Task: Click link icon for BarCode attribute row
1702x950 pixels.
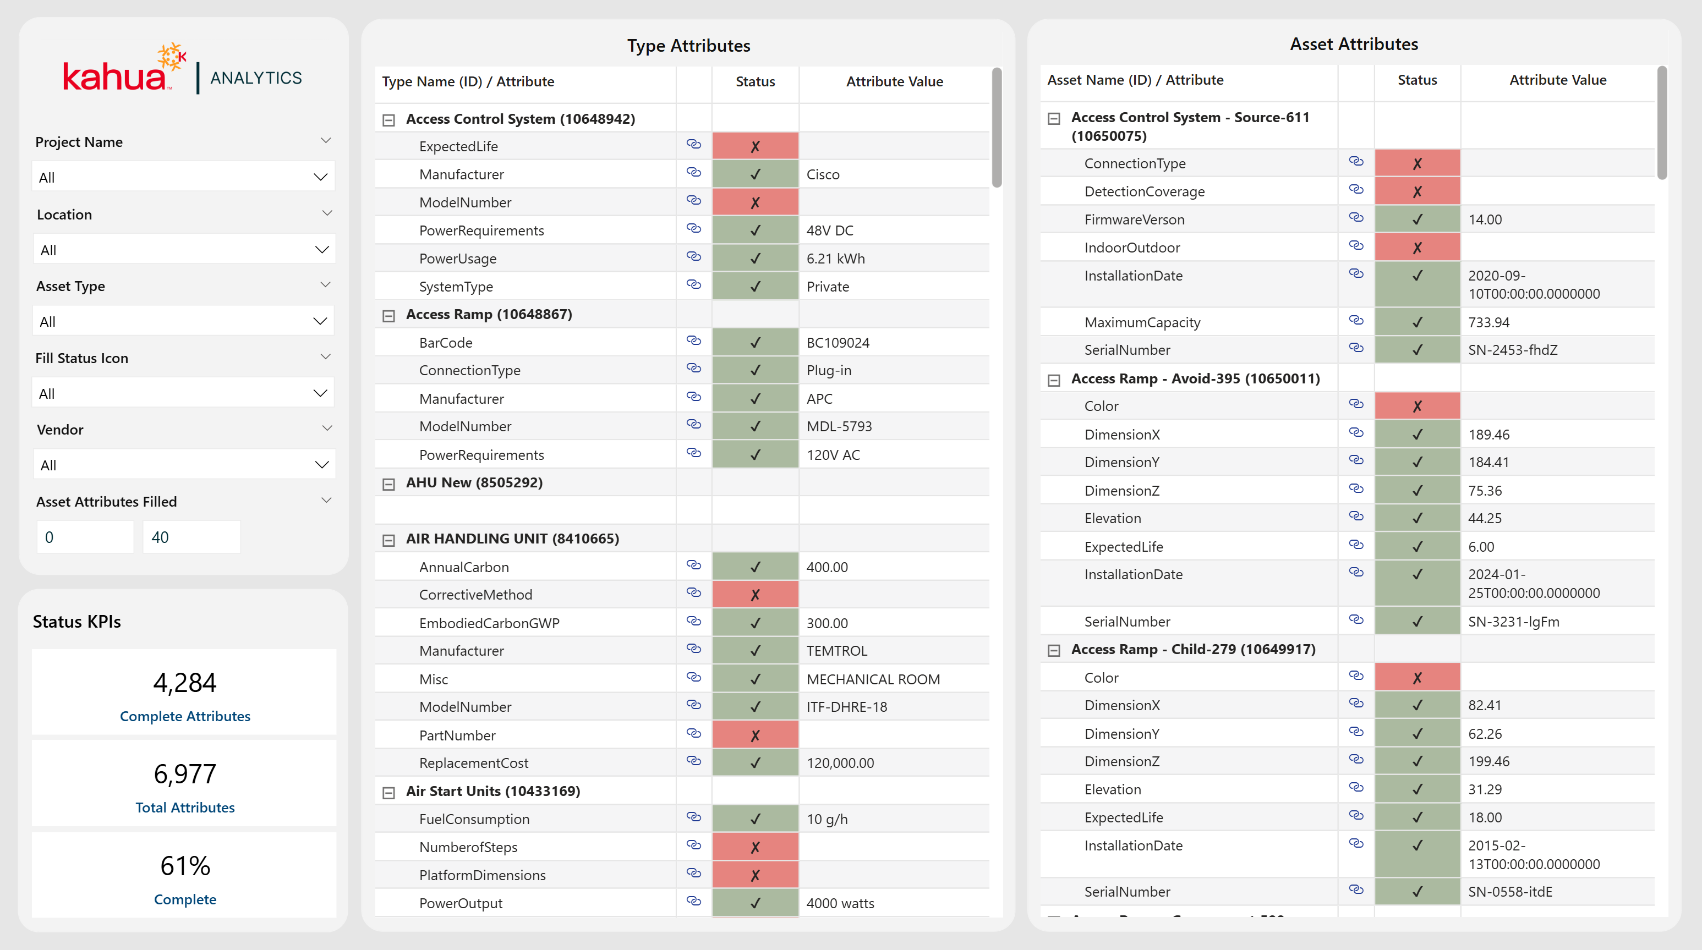Action: [693, 341]
